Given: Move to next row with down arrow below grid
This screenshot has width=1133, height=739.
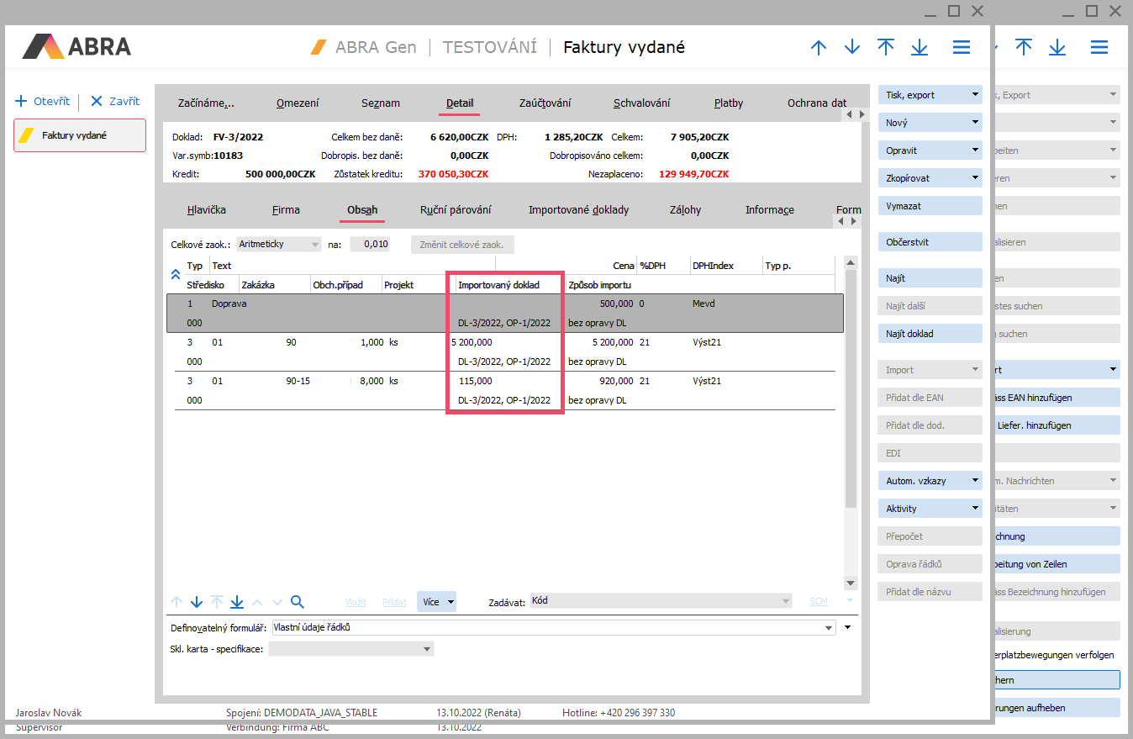Looking at the screenshot, I should point(197,602).
